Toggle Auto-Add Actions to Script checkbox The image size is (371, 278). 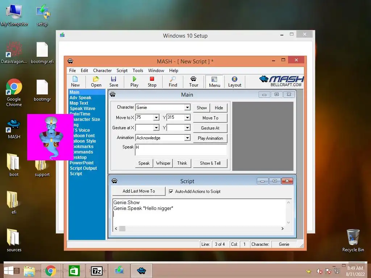point(171,191)
